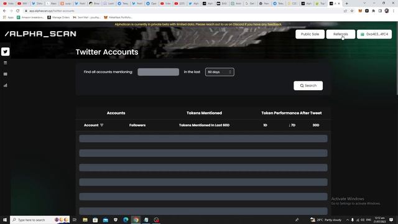Open Microsoft Edge from the taskbar
The height and width of the screenshot is (224, 398).
[126, 220]
